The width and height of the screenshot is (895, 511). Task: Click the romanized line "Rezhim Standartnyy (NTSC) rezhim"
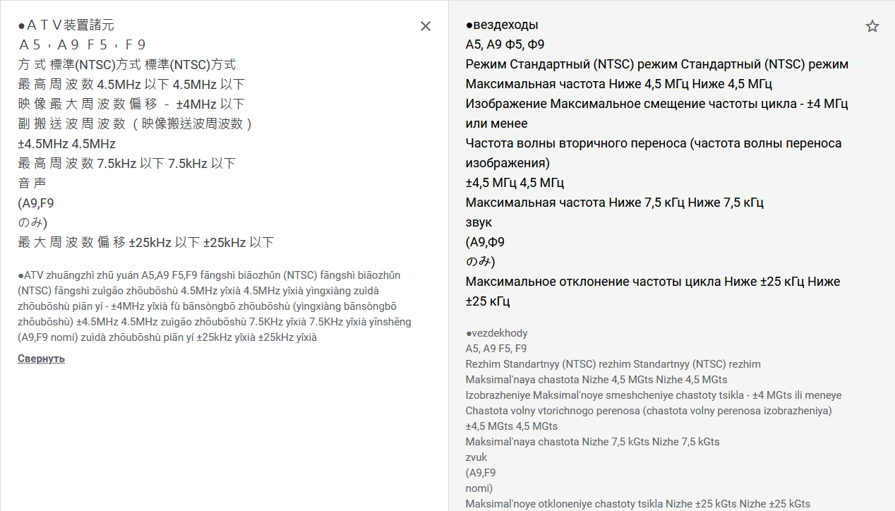(x=613, y=364)
